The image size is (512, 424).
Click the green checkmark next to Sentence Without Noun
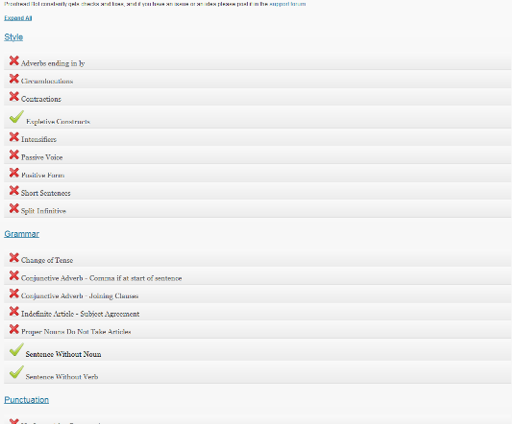click(x=16, y=349)
